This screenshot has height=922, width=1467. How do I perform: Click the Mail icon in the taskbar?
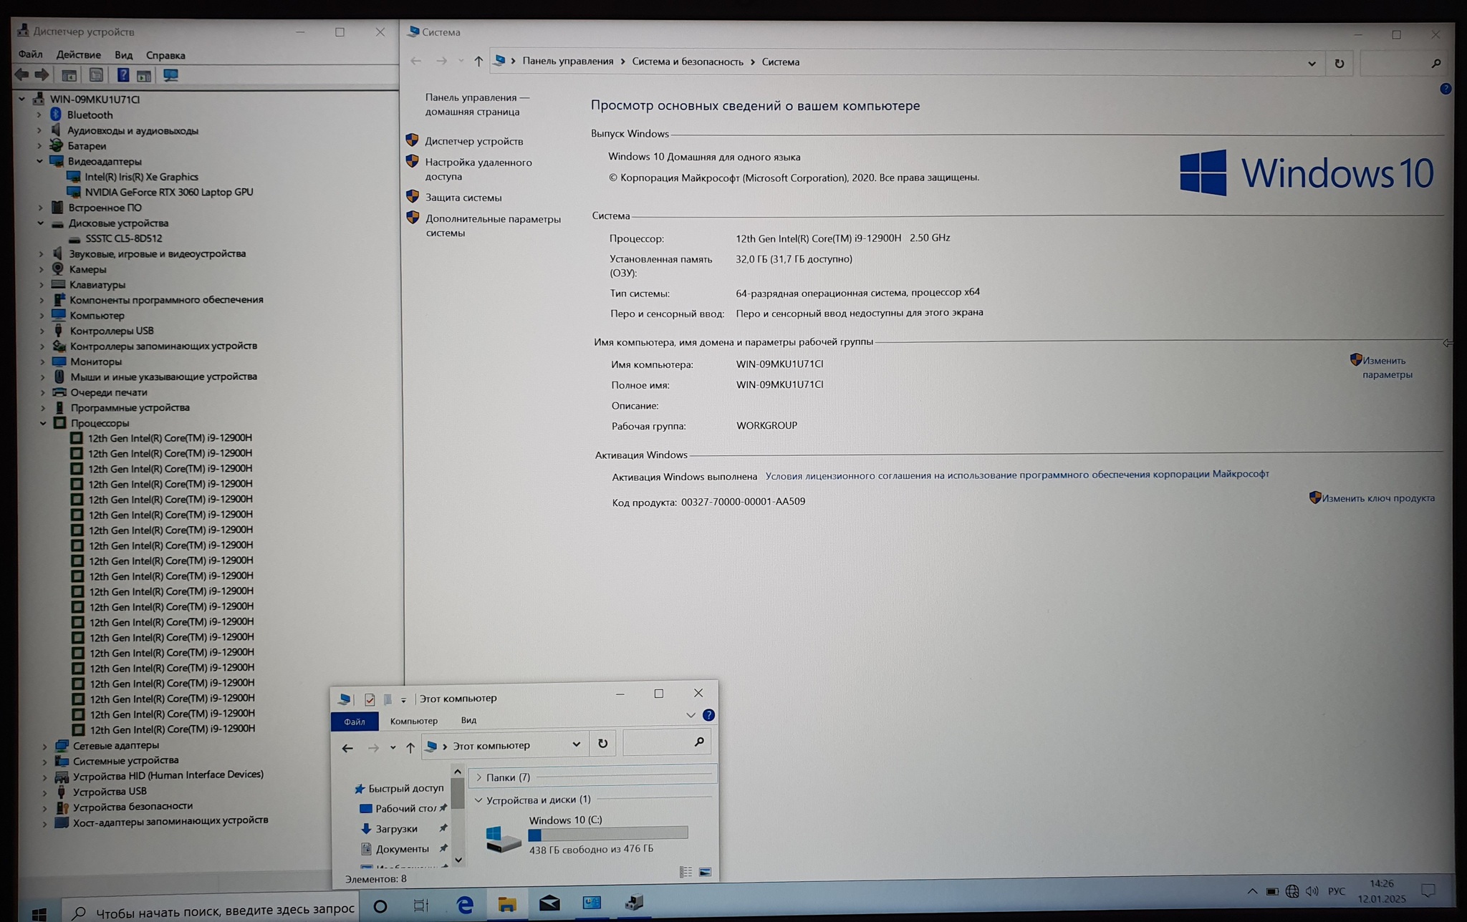[549, 903]
